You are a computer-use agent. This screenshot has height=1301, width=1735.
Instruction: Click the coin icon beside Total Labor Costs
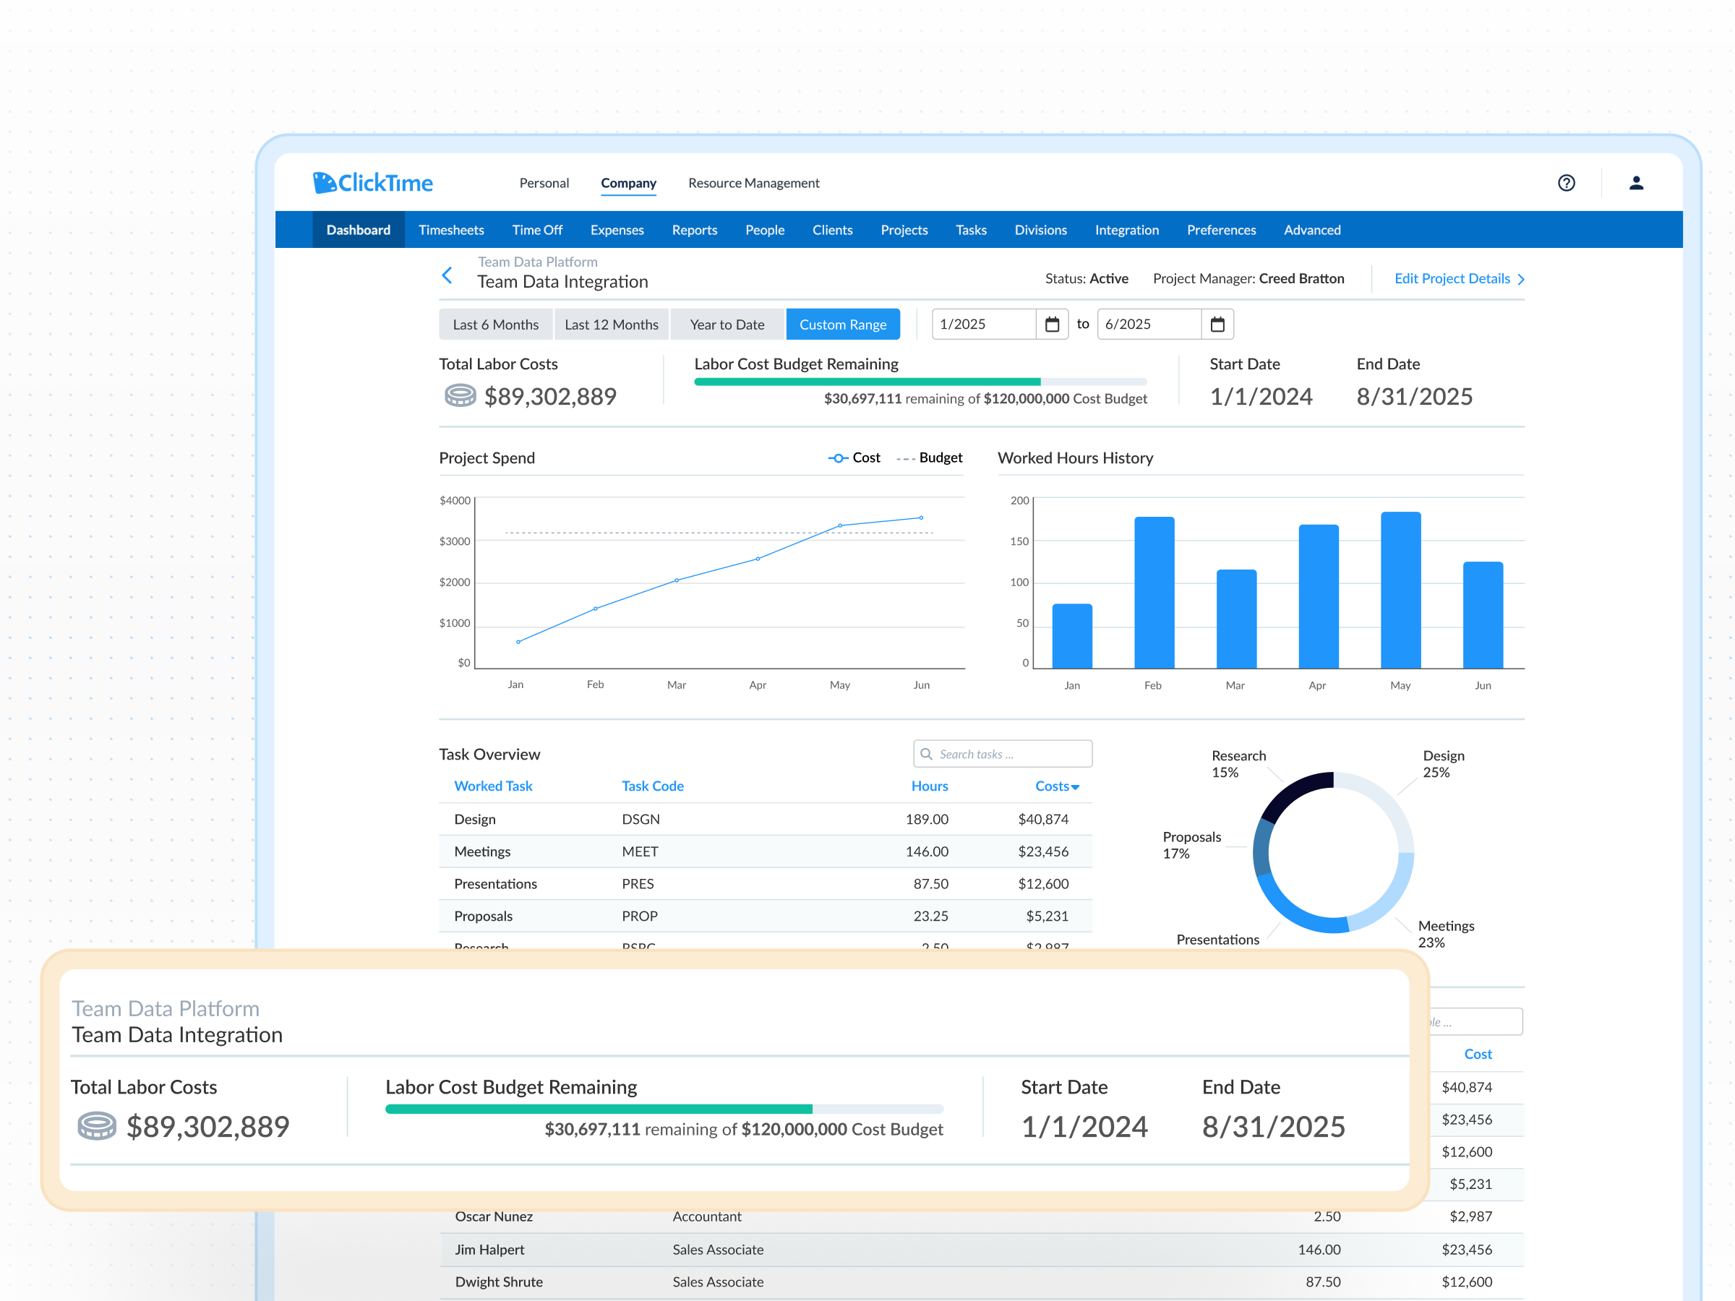tap(460, 396)
